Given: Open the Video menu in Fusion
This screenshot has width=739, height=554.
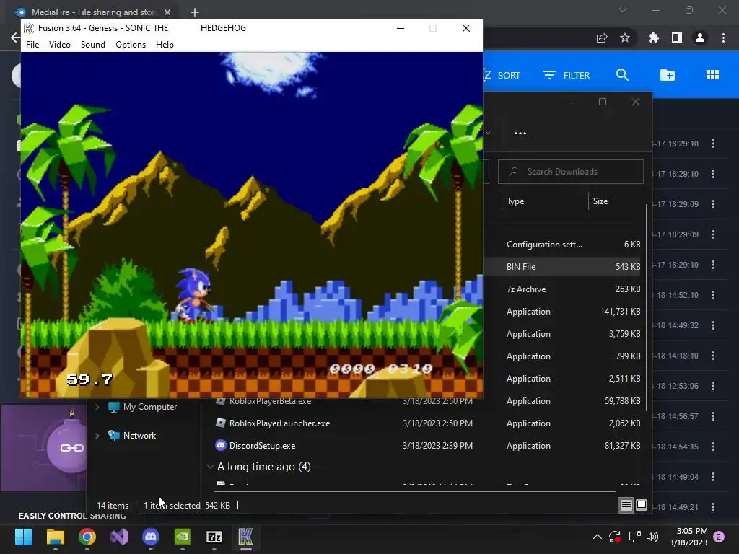Looking at the screenshot, I should (60, 44).
